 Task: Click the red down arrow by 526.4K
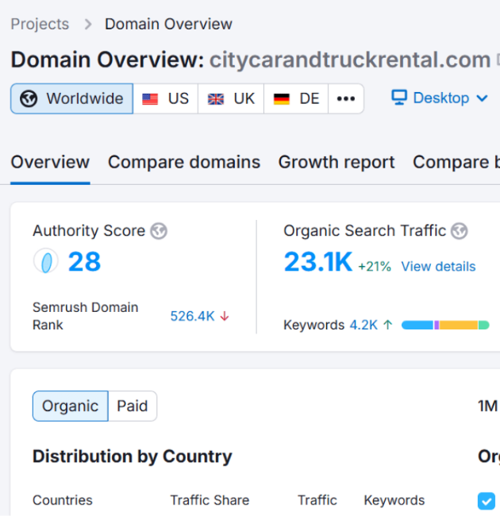(225, 316)
